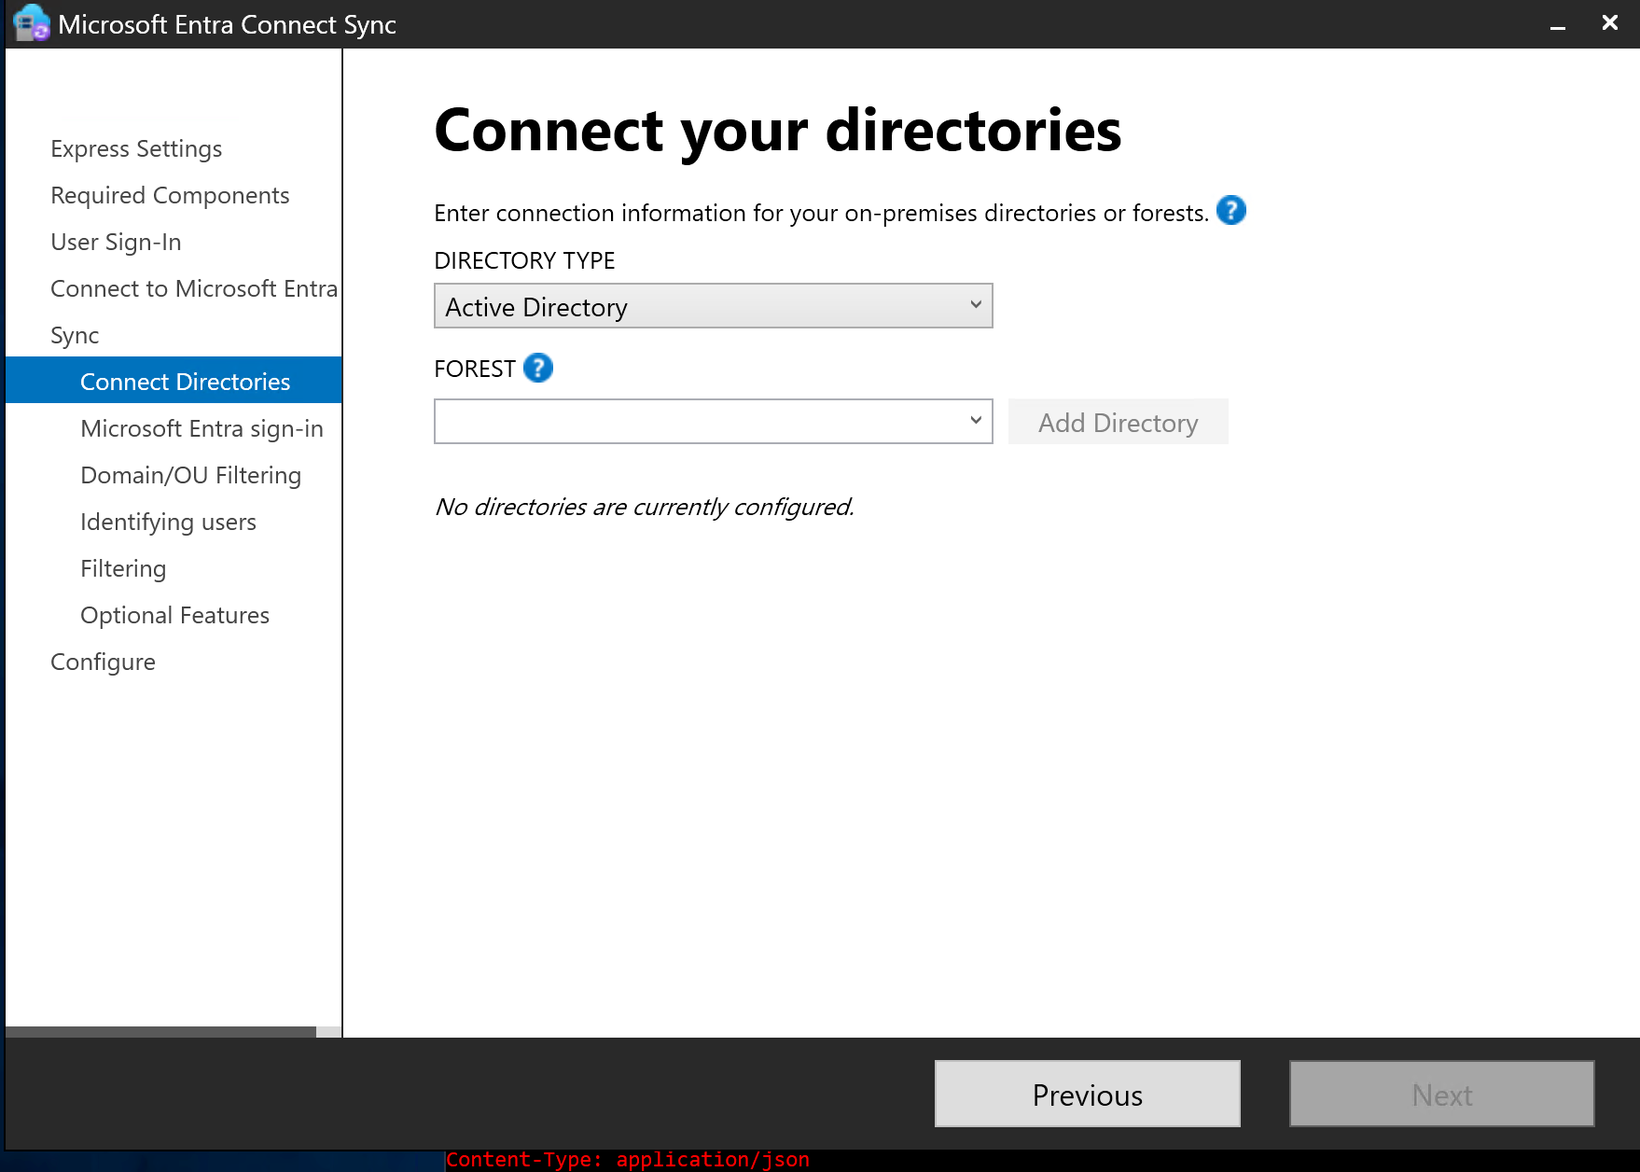Click the DIRECTORY TYPE label
Screen dimensions: 1640x1172
tap(524, 260)
